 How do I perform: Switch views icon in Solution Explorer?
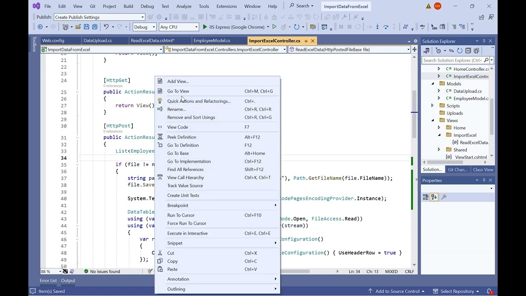pyautogui.click(x=426, y=51)
